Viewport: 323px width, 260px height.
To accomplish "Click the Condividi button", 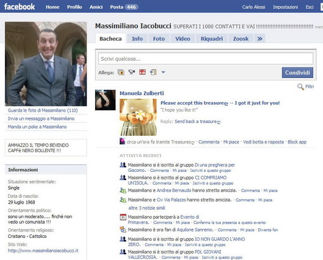I will 298,72.
